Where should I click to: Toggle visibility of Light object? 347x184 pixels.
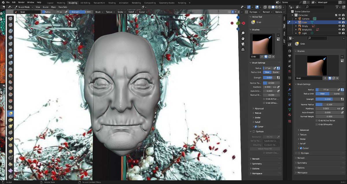point(340,33)
